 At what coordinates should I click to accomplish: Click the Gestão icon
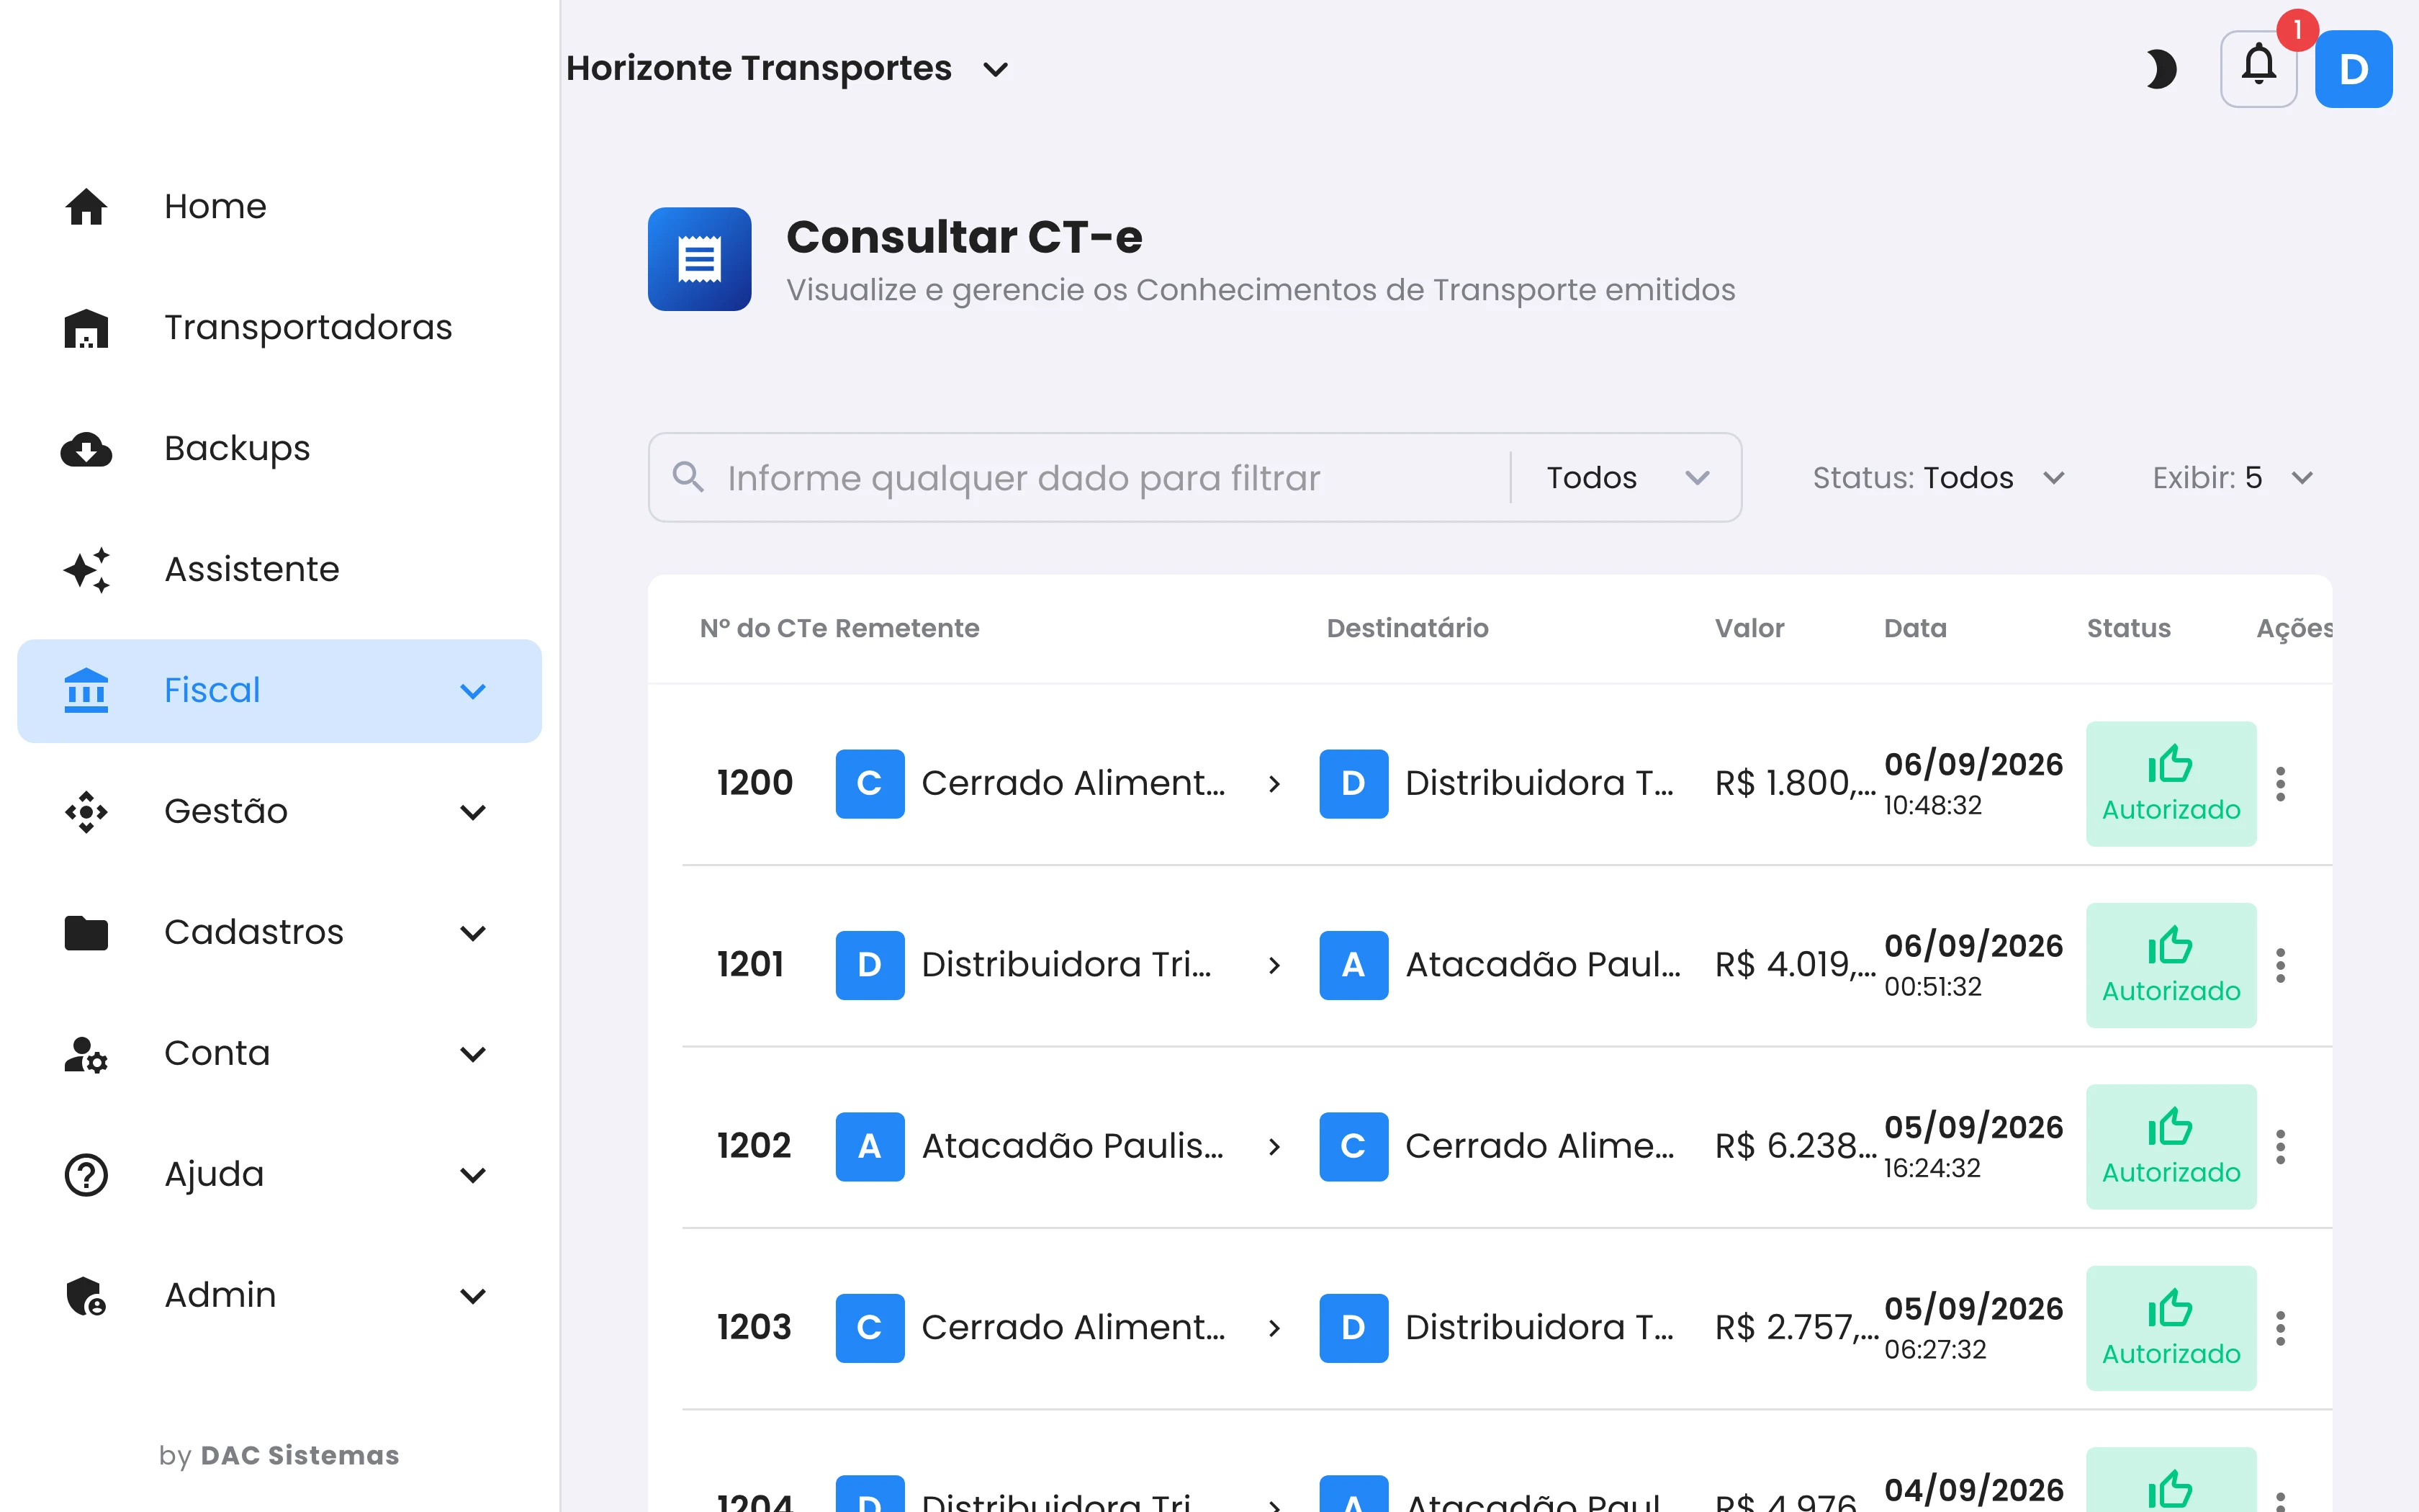pyautogui.click(x=86, y=812)
